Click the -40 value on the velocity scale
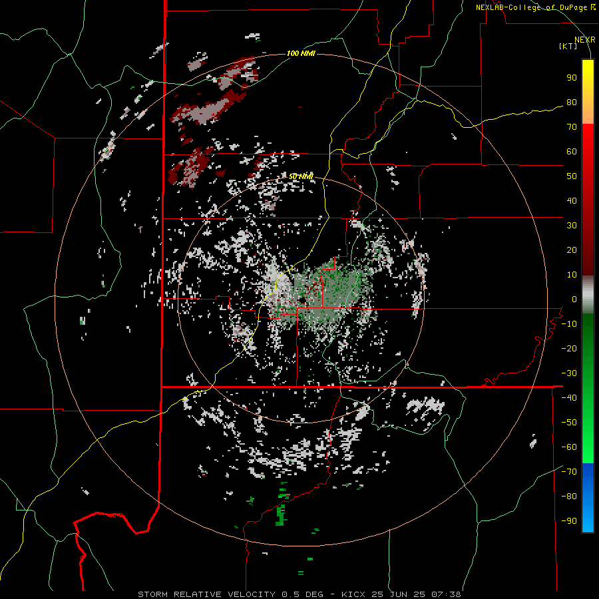Viewport: 599px width, 599px height. [569, 398]
